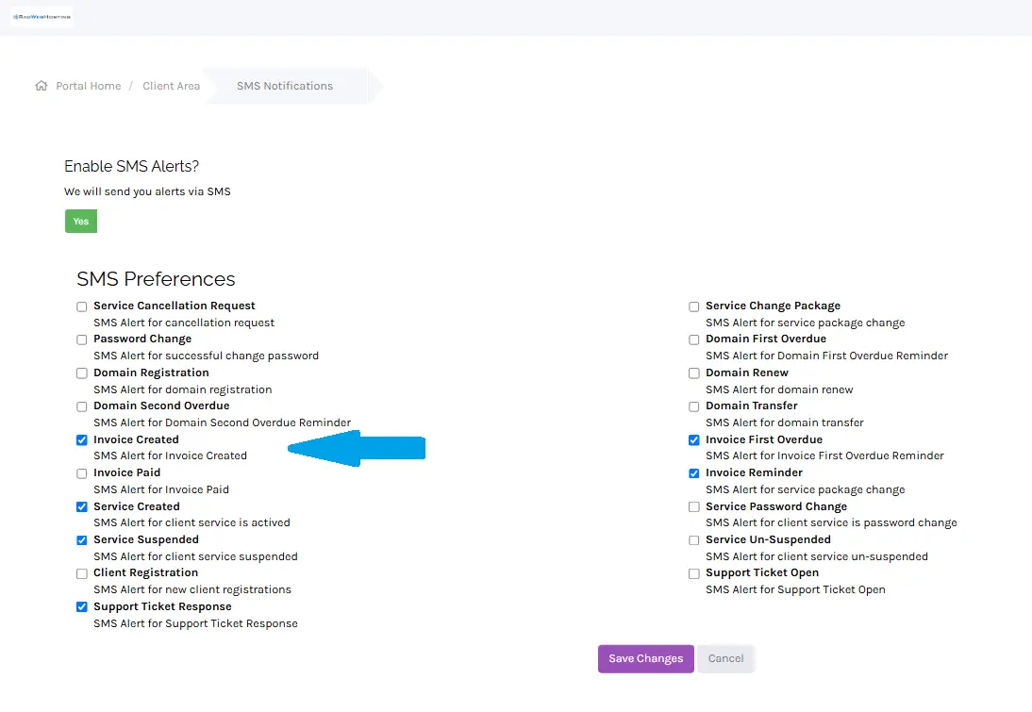
Task: Uncheck the Service Suspended alert
Action: 81,539
